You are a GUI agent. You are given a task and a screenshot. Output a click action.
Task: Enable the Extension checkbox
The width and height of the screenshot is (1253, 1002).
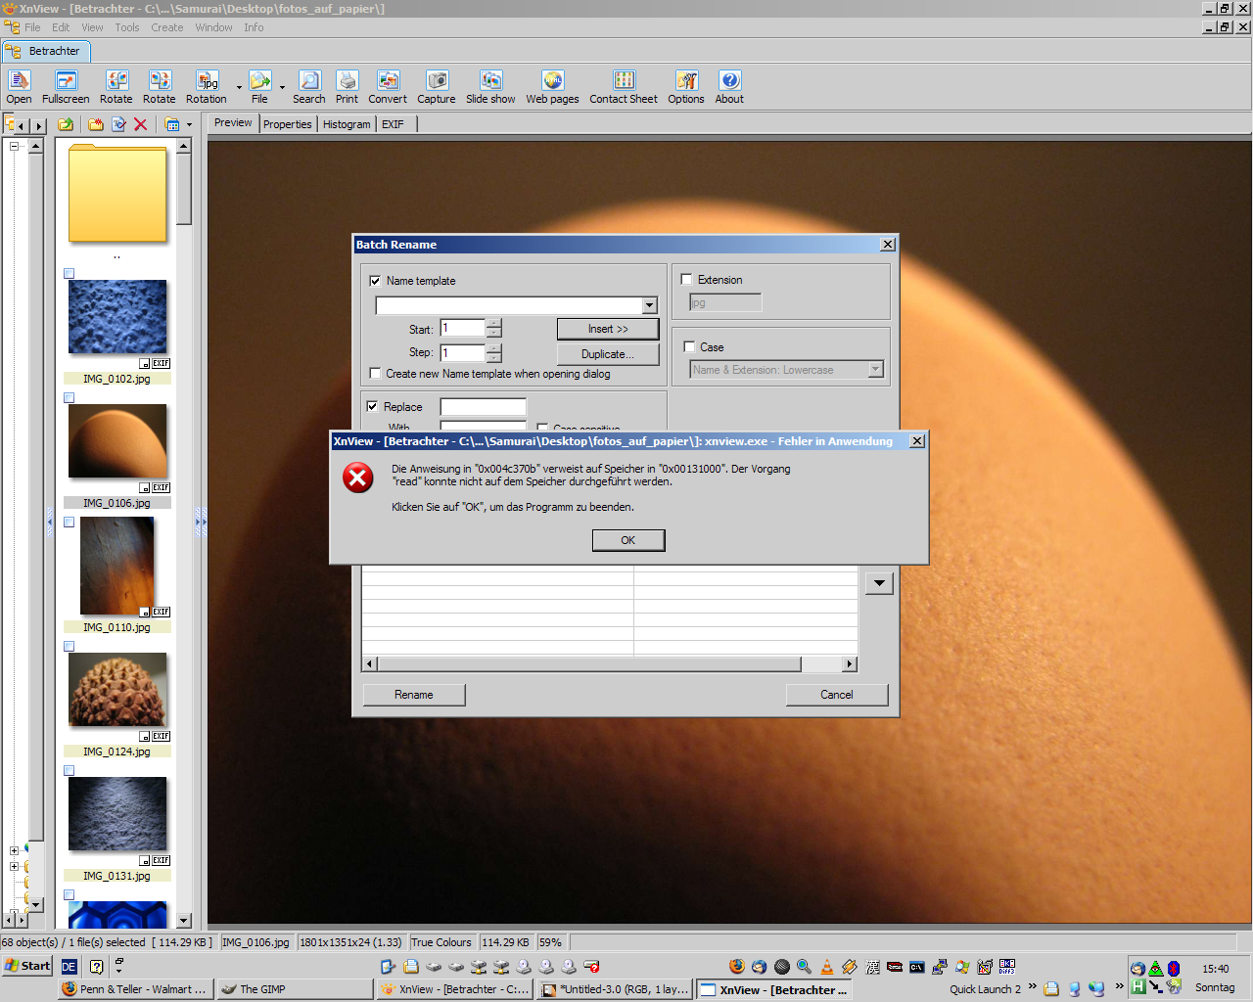pos(686,280)
